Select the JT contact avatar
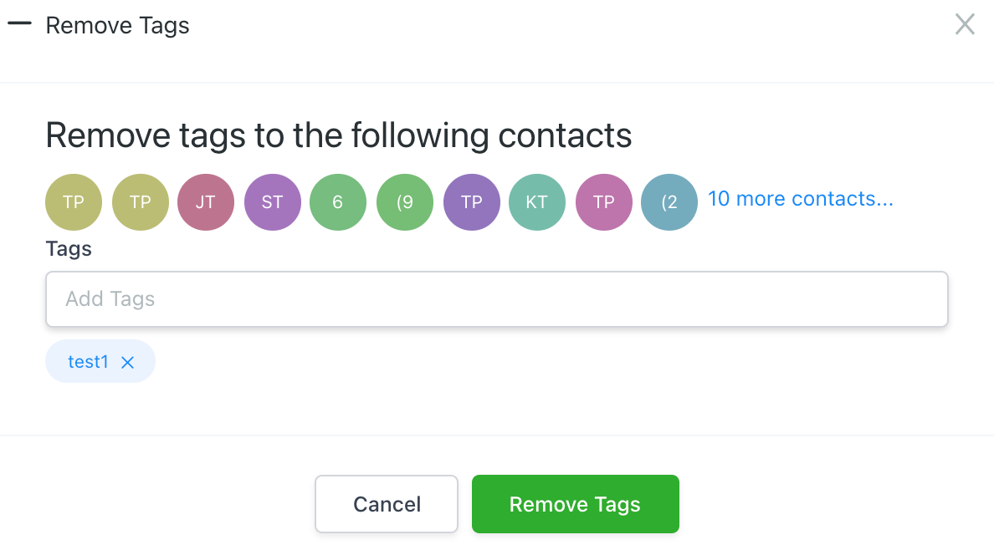The width and height of the screenshot is (994, 550). pos(206,202)
